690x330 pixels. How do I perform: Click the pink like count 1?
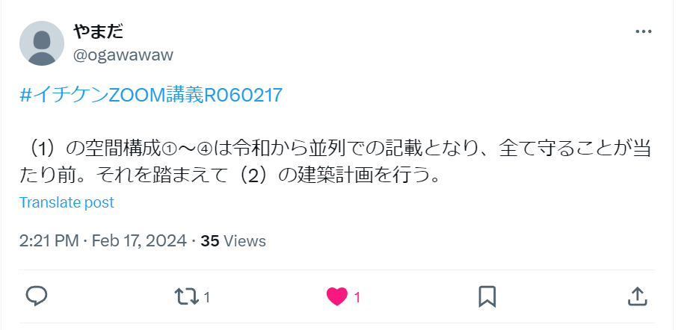pyautogui.click(x=357, y=298)
